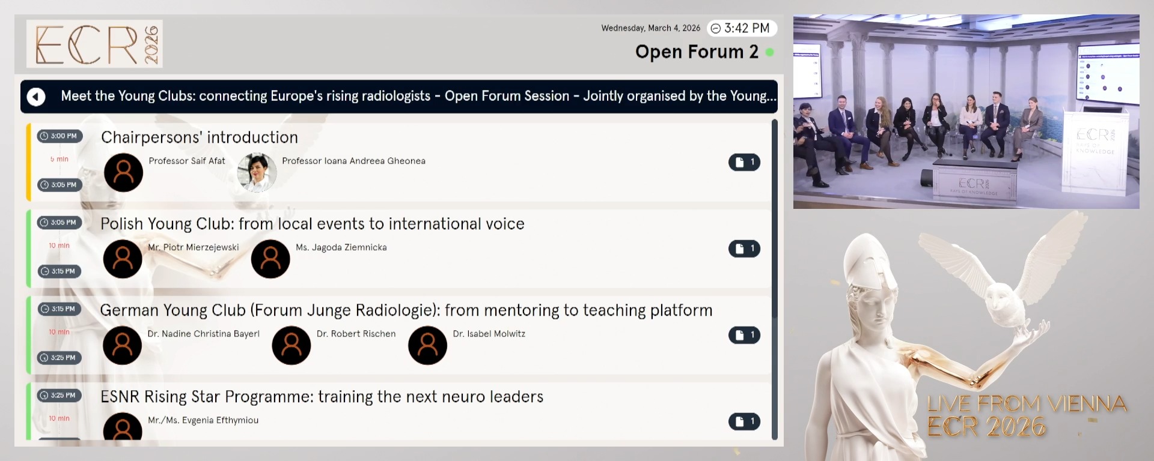Click 10 min duration of German Young Club
The width and height of the screenshot is (1154, 461).
coord(60,332)
